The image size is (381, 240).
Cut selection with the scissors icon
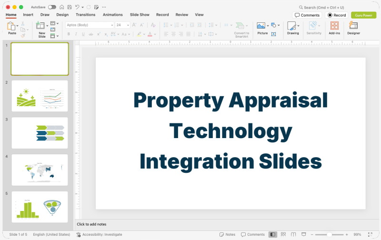pyautogui.click(x=22, y=23)
